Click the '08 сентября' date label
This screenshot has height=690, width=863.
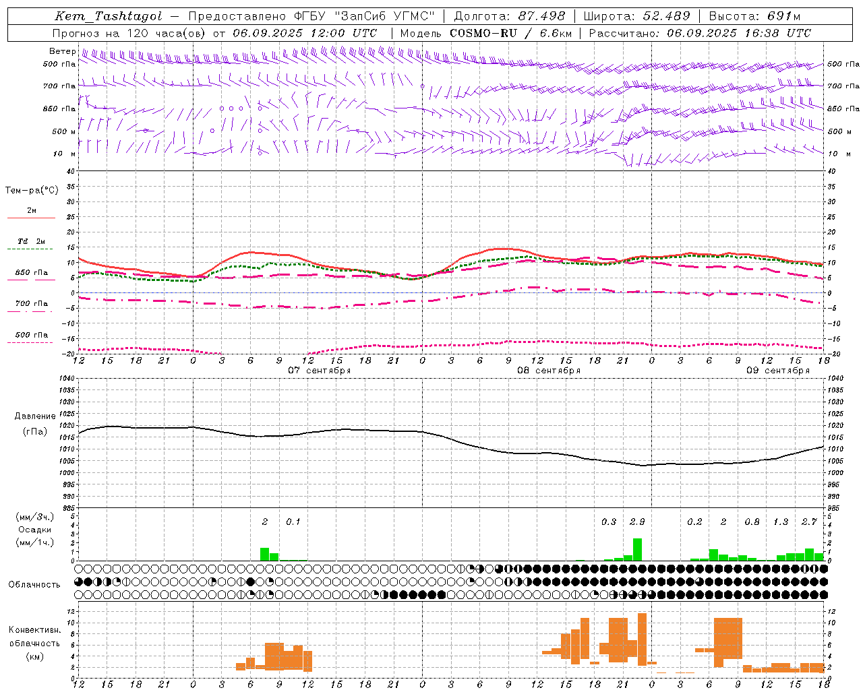[549, 371]
